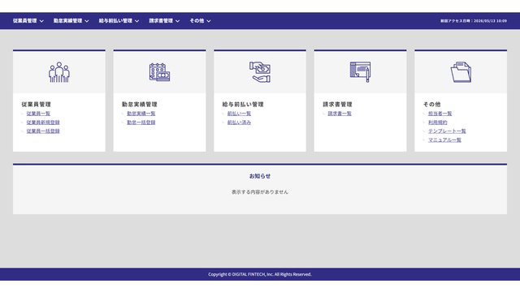Open the 担当者一覧 link
520x292 pixels.
tap(440, 114)
